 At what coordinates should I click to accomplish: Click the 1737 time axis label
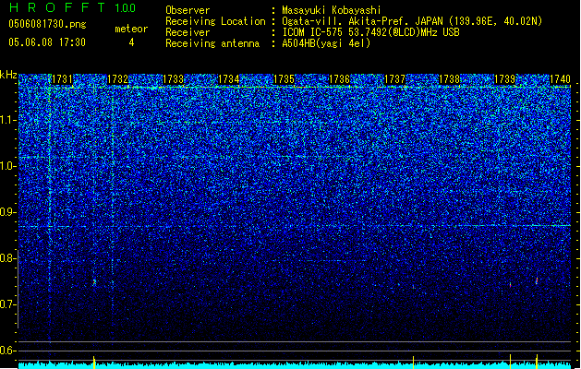click(394, 79)
